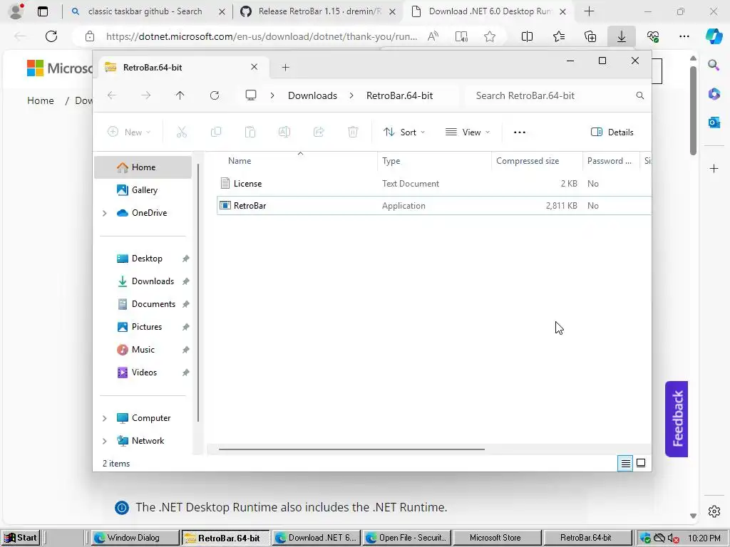Open Videos in navigation pane
This screenshot has width=730, height=547.
tap(143, 373)
